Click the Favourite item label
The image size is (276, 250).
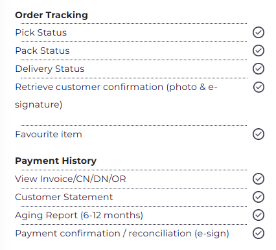(x=49, y=134)
